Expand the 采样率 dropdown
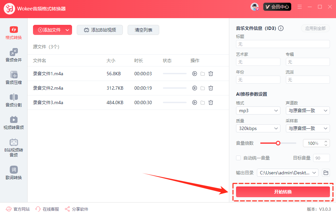The image size is (336, 214). click(x=308, y=128)
